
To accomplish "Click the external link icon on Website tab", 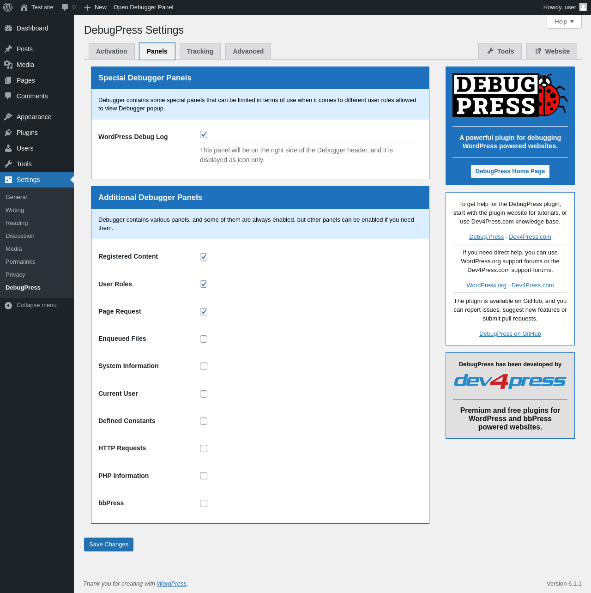I will tap(538, 51).
